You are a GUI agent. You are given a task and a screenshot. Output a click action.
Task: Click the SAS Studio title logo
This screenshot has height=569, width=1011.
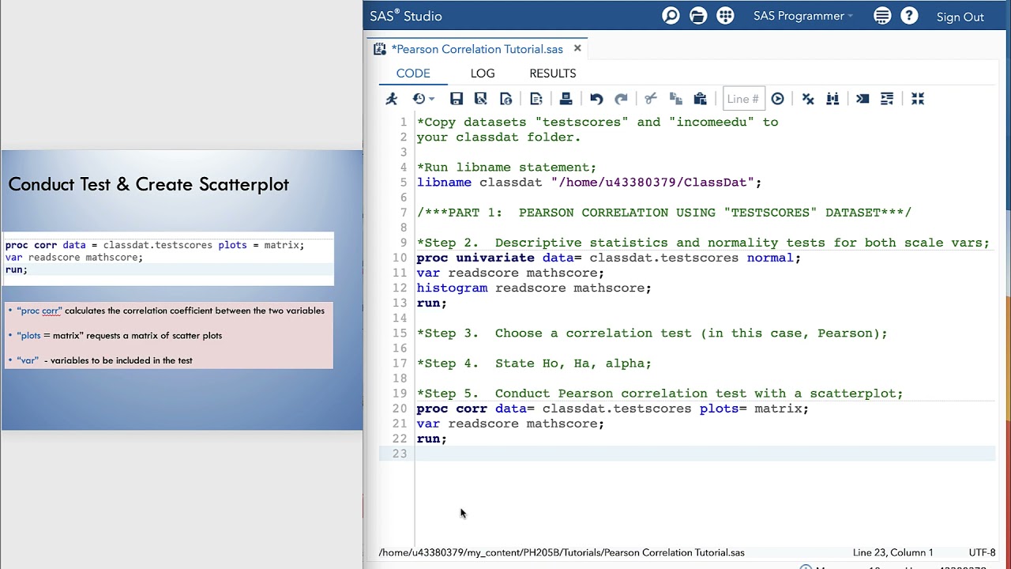(x=406, y=16)
